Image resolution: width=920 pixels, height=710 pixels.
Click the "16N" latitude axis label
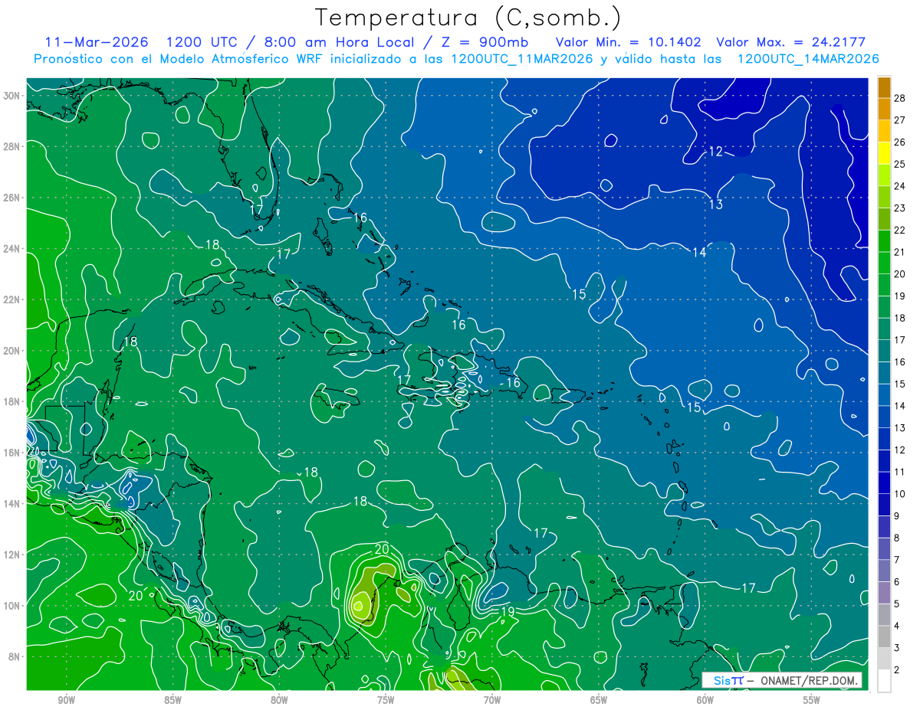pyautogui.click(x=13, y=453)
